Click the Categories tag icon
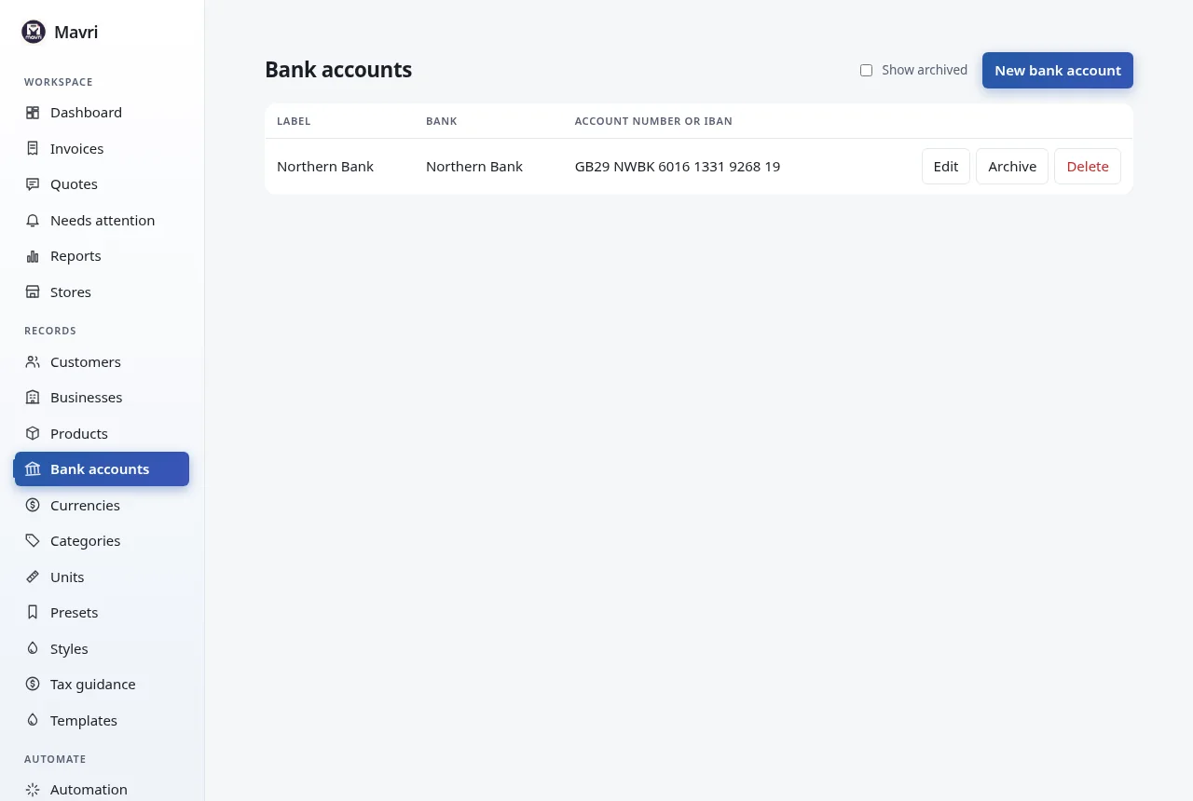 [33, 541]
